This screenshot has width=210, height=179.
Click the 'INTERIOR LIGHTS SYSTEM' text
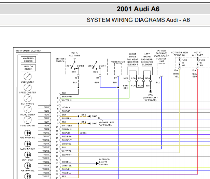click(x=104, y=162)
